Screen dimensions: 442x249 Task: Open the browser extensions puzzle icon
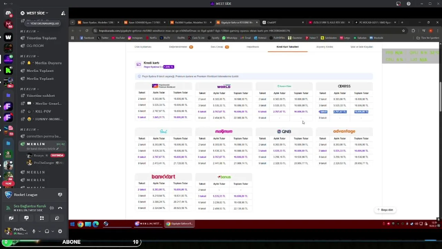[413, 30]
